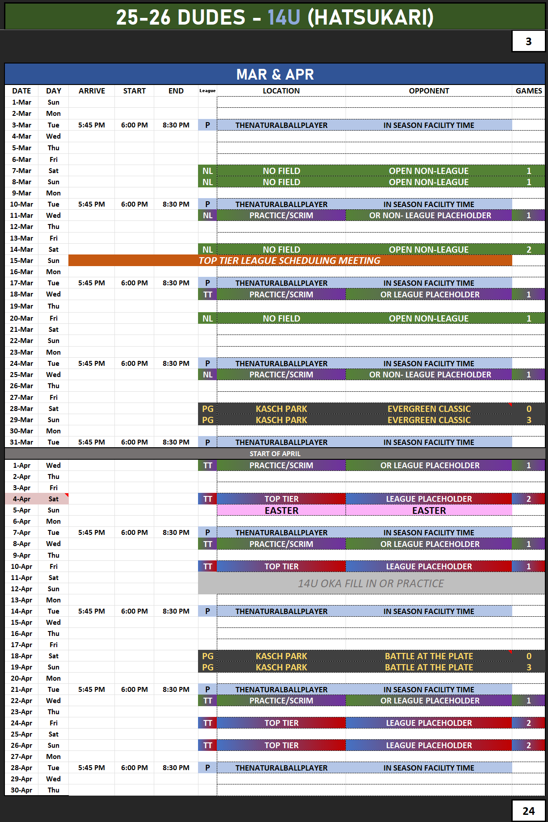The width and height of the screenshot is (548, 822).
Task: Click the red comment marker on 4-Apr Sat cell
Action: click(x=67, y=495)
